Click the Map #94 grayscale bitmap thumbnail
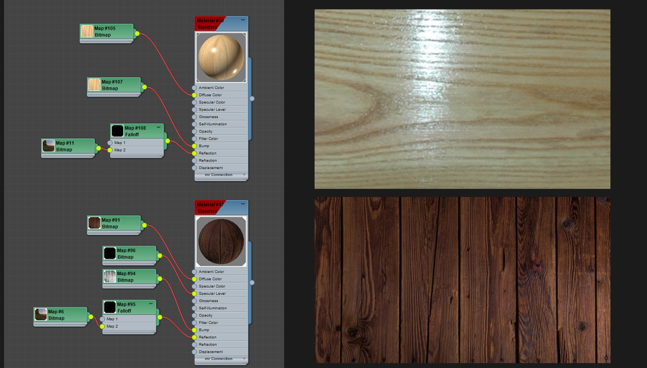This screenshot has height=368, width=647. pos(109,276)
